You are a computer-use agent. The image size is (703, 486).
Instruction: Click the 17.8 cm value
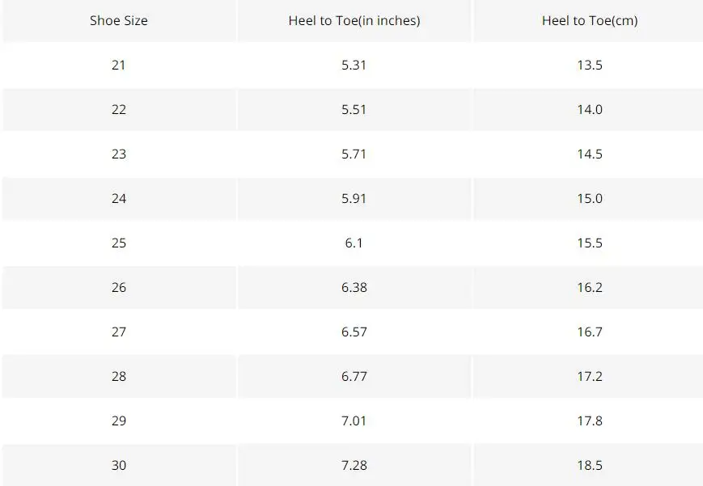[590, 420]
